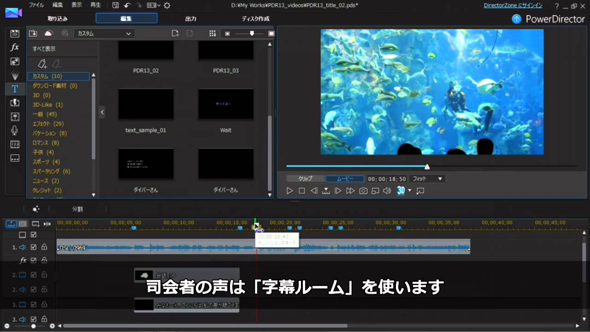This screenshot has height=332, width=590.
Task: Click the preview volume speaker icon
Action: click(x=387, y=190)
